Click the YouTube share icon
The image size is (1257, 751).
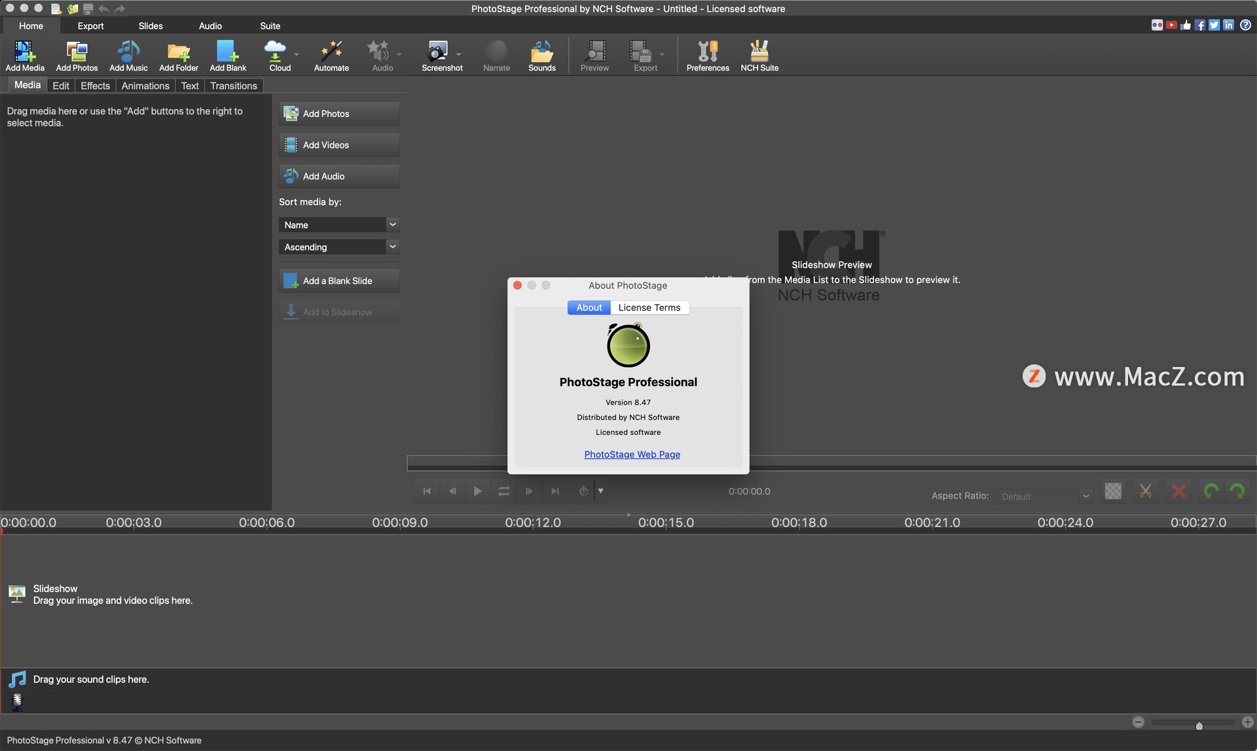click(1171, 26)
